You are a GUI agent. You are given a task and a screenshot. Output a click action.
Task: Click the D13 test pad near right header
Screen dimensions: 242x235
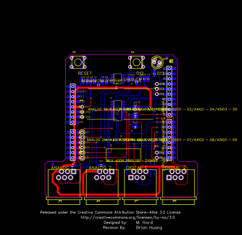tap(157, 89)
